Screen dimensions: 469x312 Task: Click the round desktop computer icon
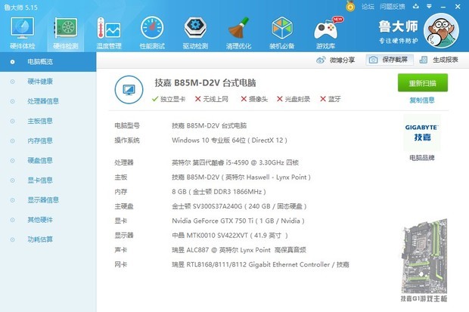[x=129, y=90]
